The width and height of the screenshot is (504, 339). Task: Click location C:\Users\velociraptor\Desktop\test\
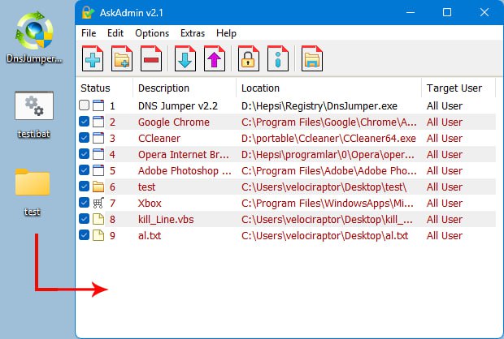[324, 187]
